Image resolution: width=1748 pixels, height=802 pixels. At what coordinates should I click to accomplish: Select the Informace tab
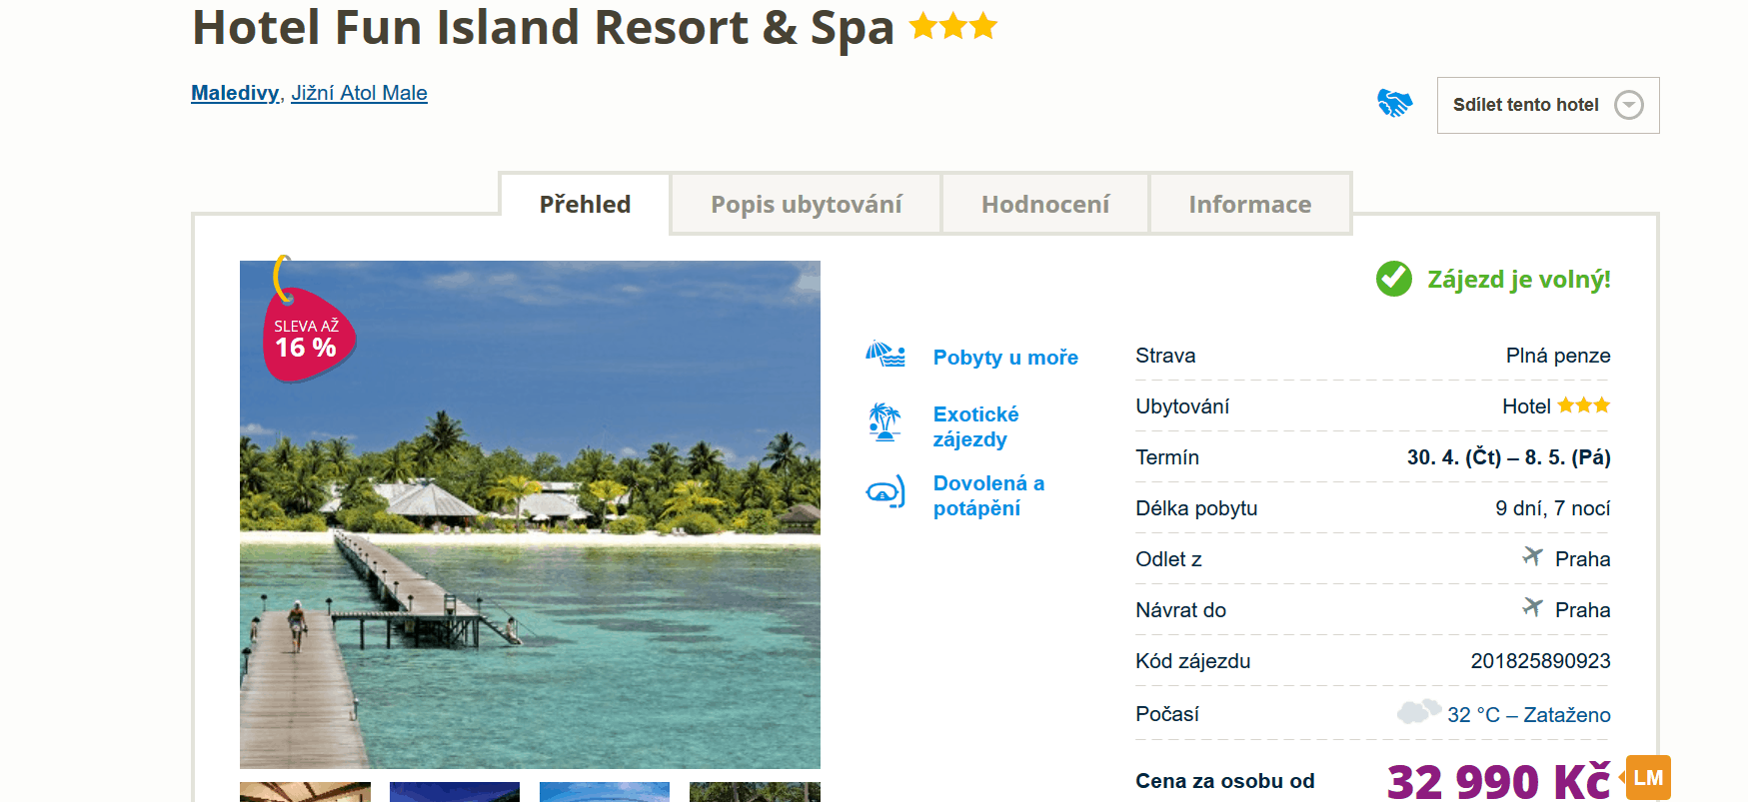tap(1249, 205)
